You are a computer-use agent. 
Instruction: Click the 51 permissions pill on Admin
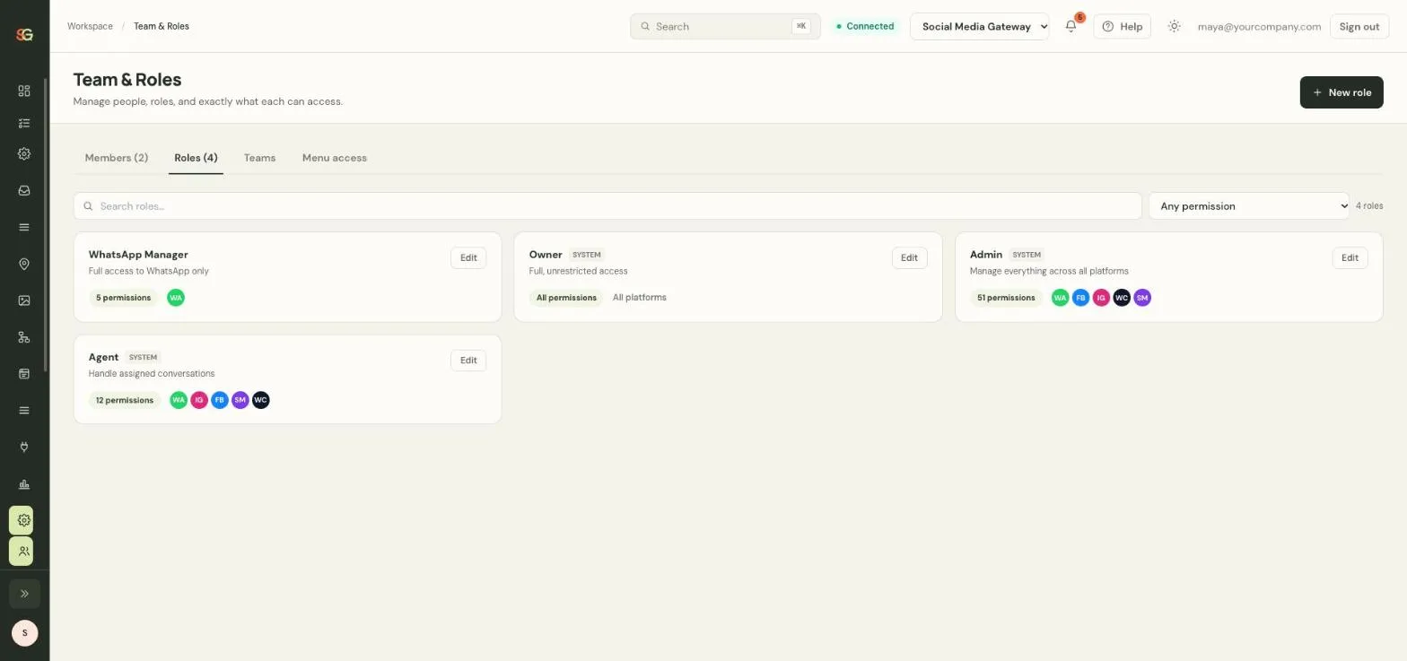pyautogui.click(x=1006, y=298)
